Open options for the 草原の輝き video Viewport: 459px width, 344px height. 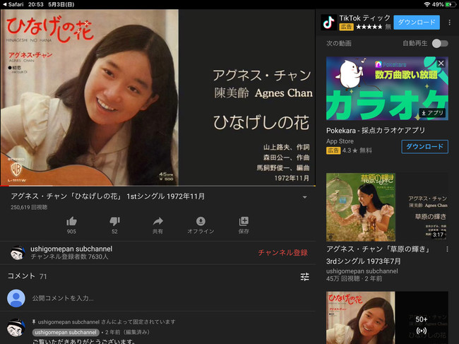447,249
